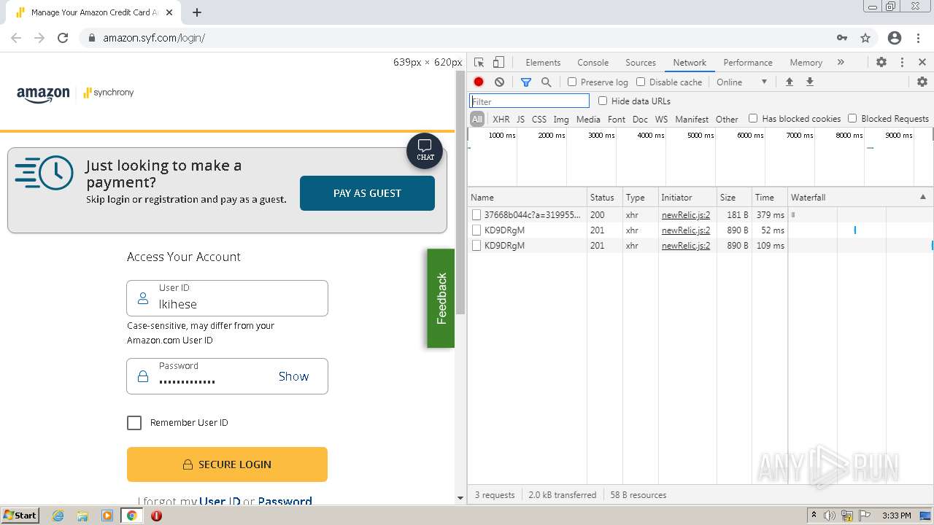Open DevTools main settings gear

tap(881, 62)
